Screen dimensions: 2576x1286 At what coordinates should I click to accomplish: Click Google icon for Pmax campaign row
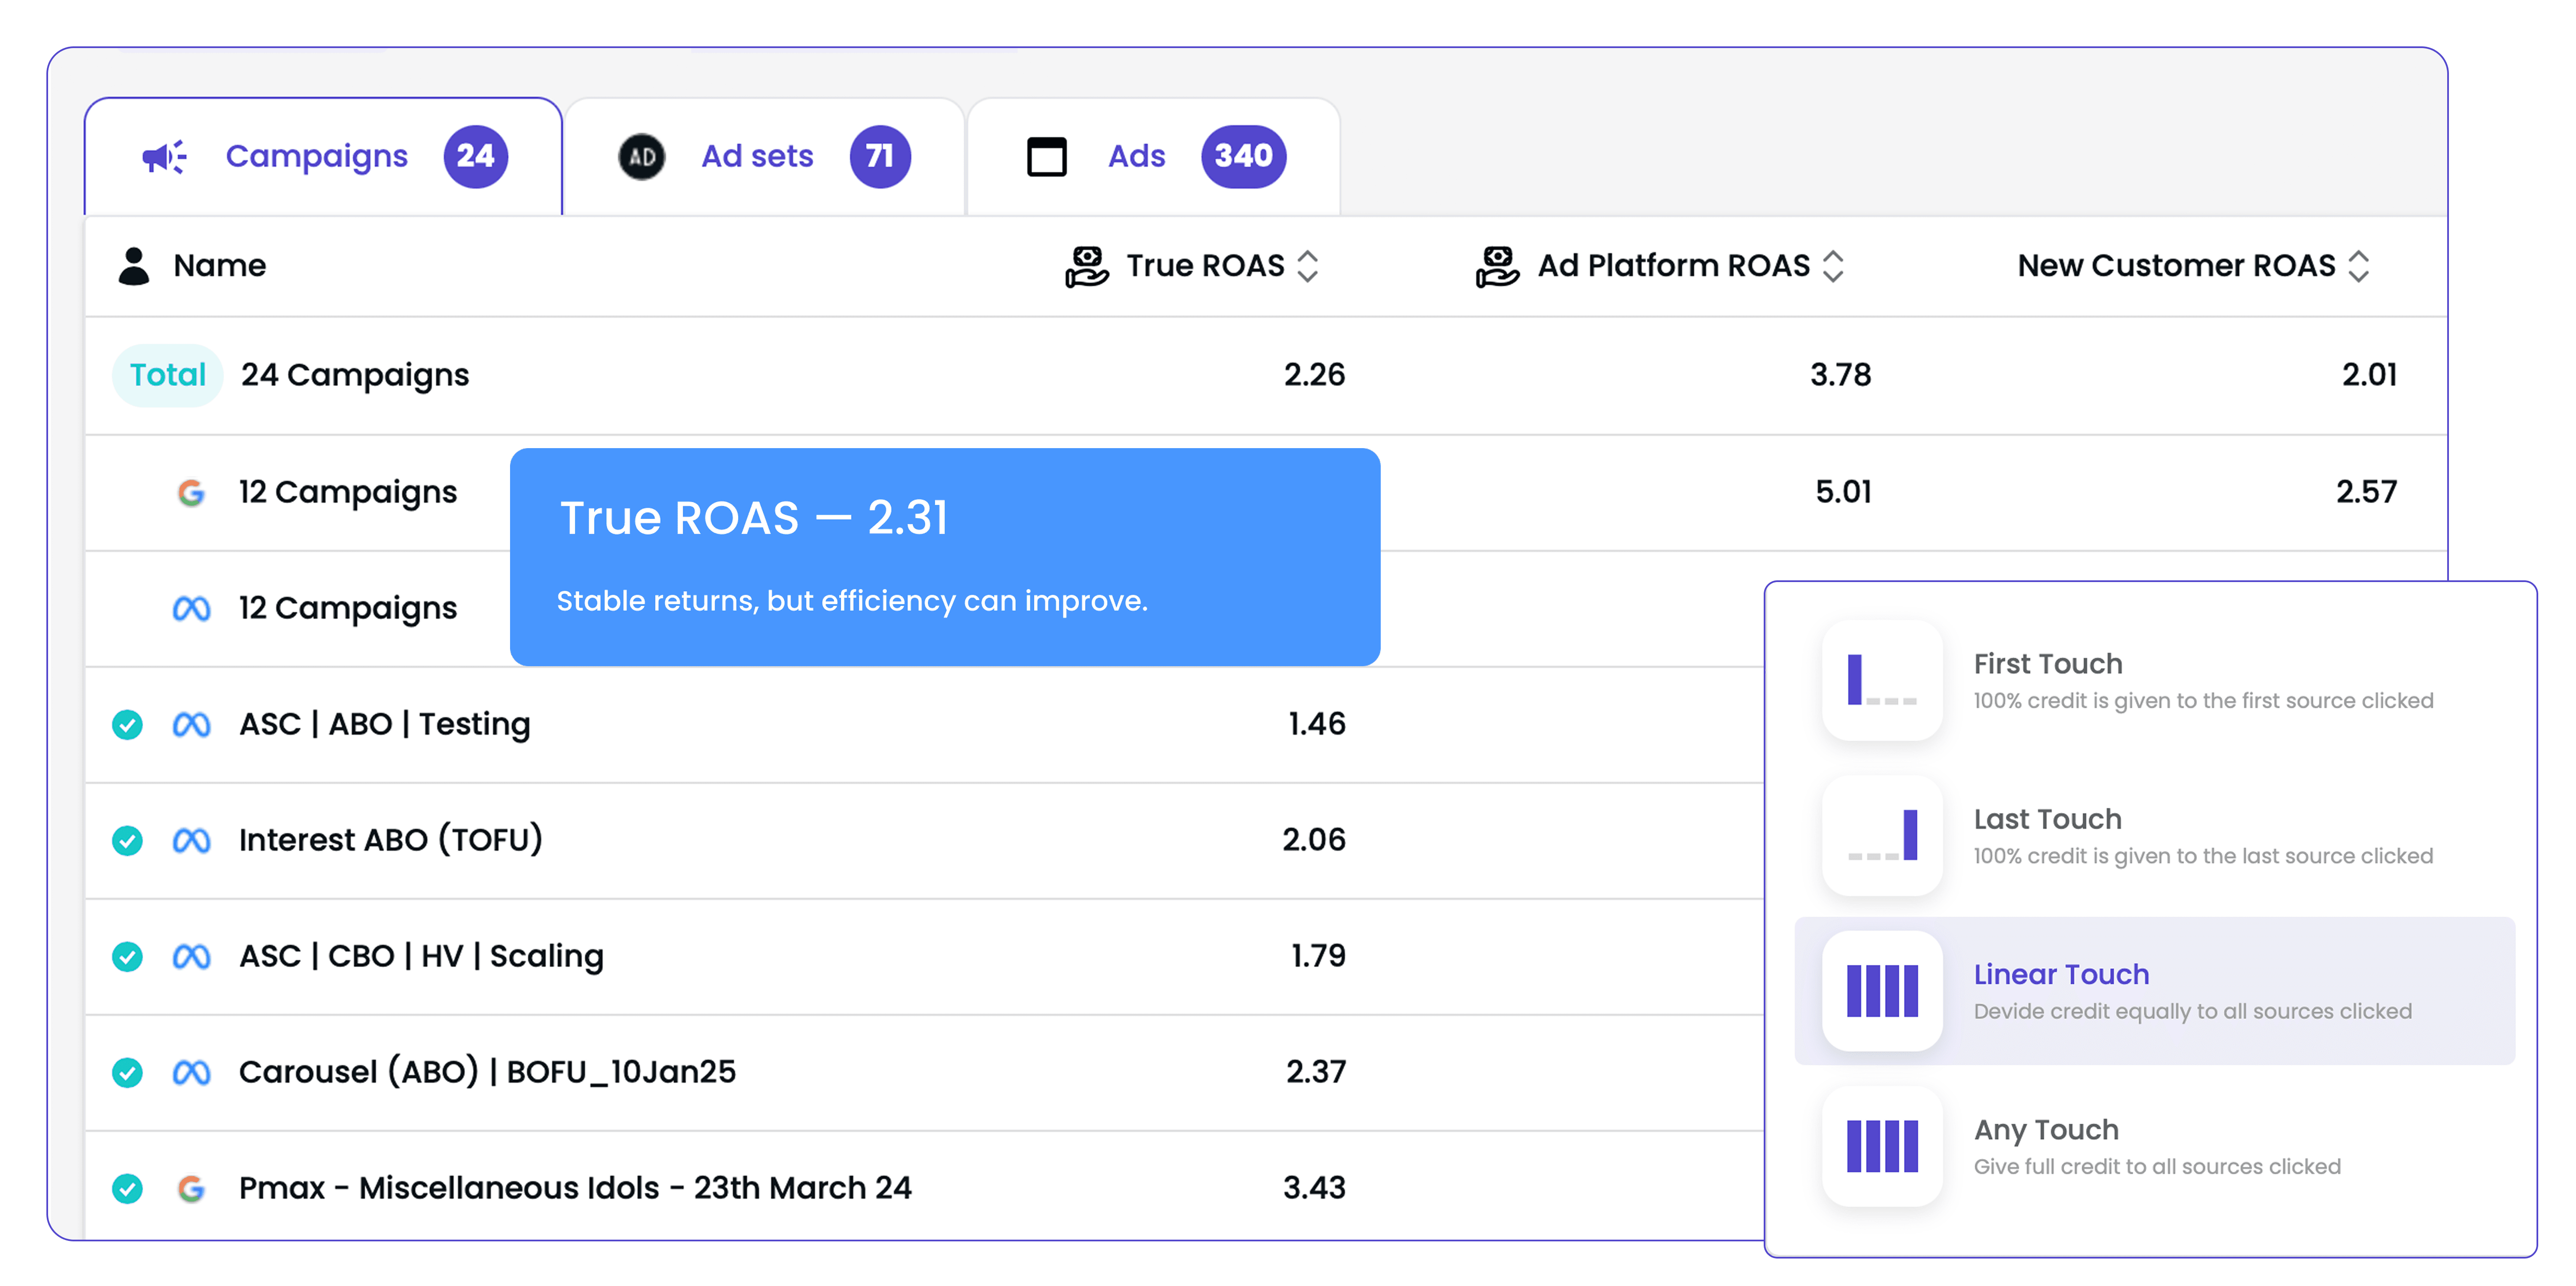(191, 1188)
